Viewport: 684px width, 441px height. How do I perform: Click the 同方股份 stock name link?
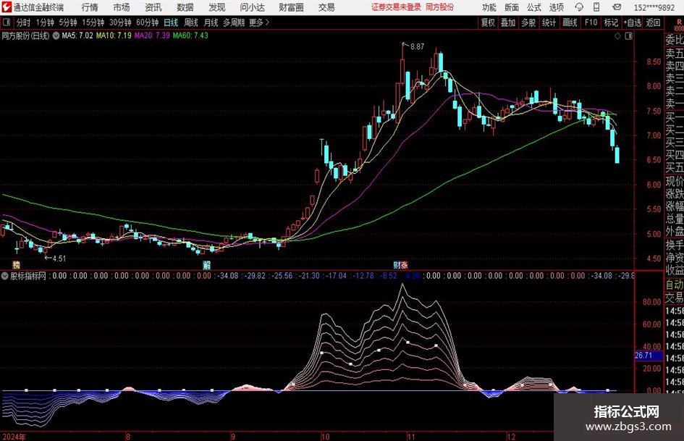440,7
